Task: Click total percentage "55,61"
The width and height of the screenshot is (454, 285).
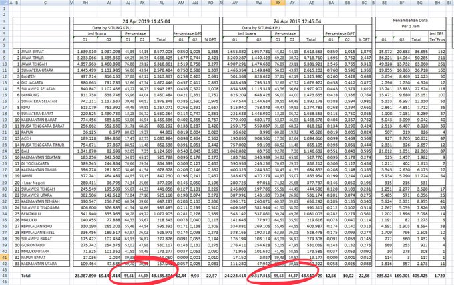Action: [x=128, y=276]
